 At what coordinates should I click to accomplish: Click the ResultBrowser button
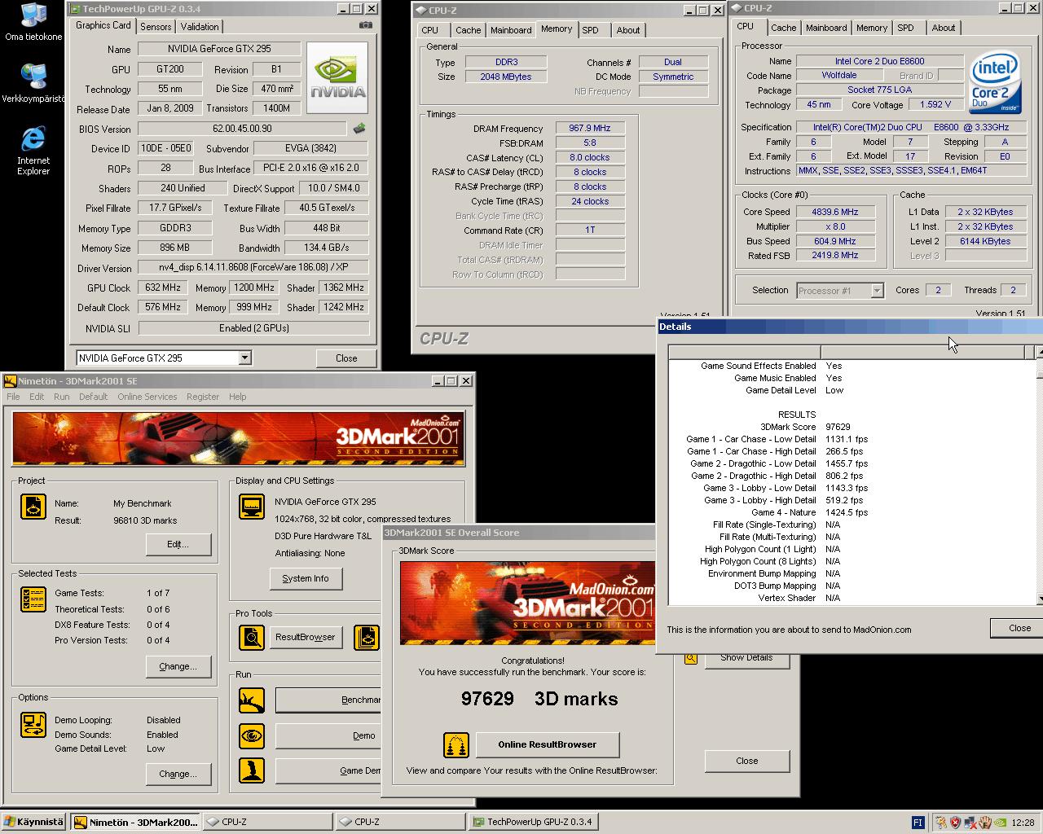pyautogui.click(x=306, y=637)
